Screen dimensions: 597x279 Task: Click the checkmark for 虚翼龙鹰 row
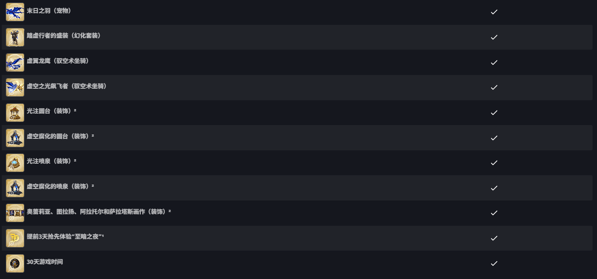(x=494, y=63)
